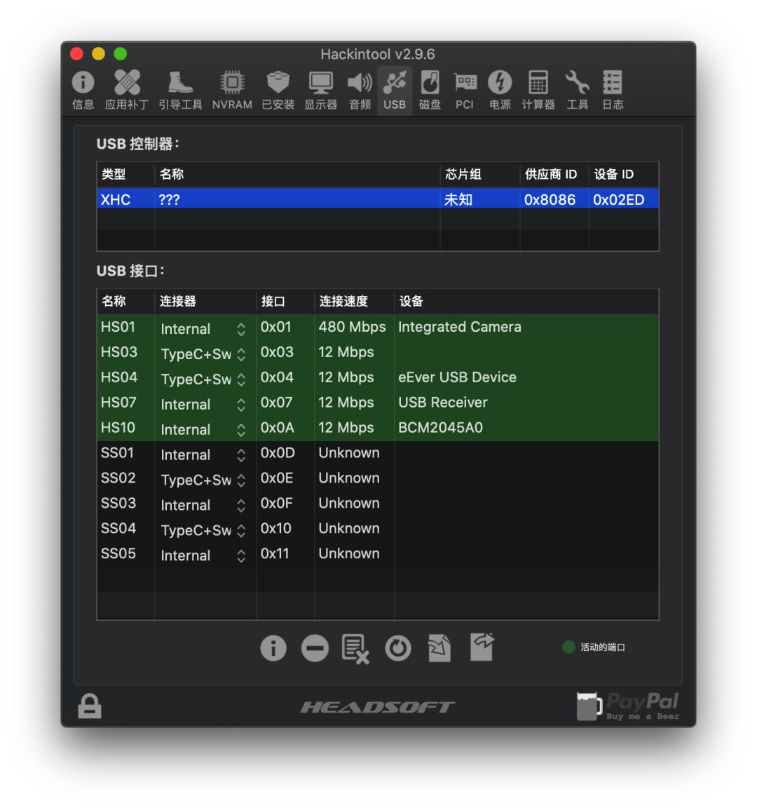Select the SS01 port name
Image resolution: width=757 pixels, height=808 pixels.
(118, 453)
